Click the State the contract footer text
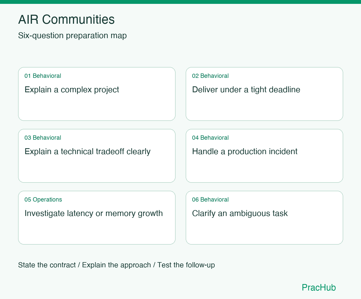The image size is (361, 299). point(47,265)
